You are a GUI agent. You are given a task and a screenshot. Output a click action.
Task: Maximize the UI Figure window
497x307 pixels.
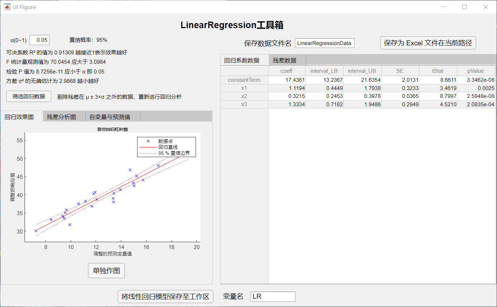[465, 7]
